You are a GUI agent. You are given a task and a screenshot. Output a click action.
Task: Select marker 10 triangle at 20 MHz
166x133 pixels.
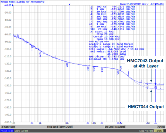pyautogui.click(x=155, y=86)
